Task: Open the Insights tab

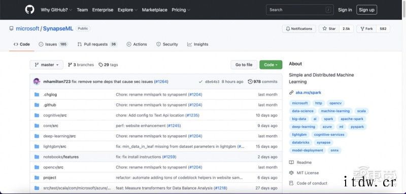Action: click(x=198, y=44)
